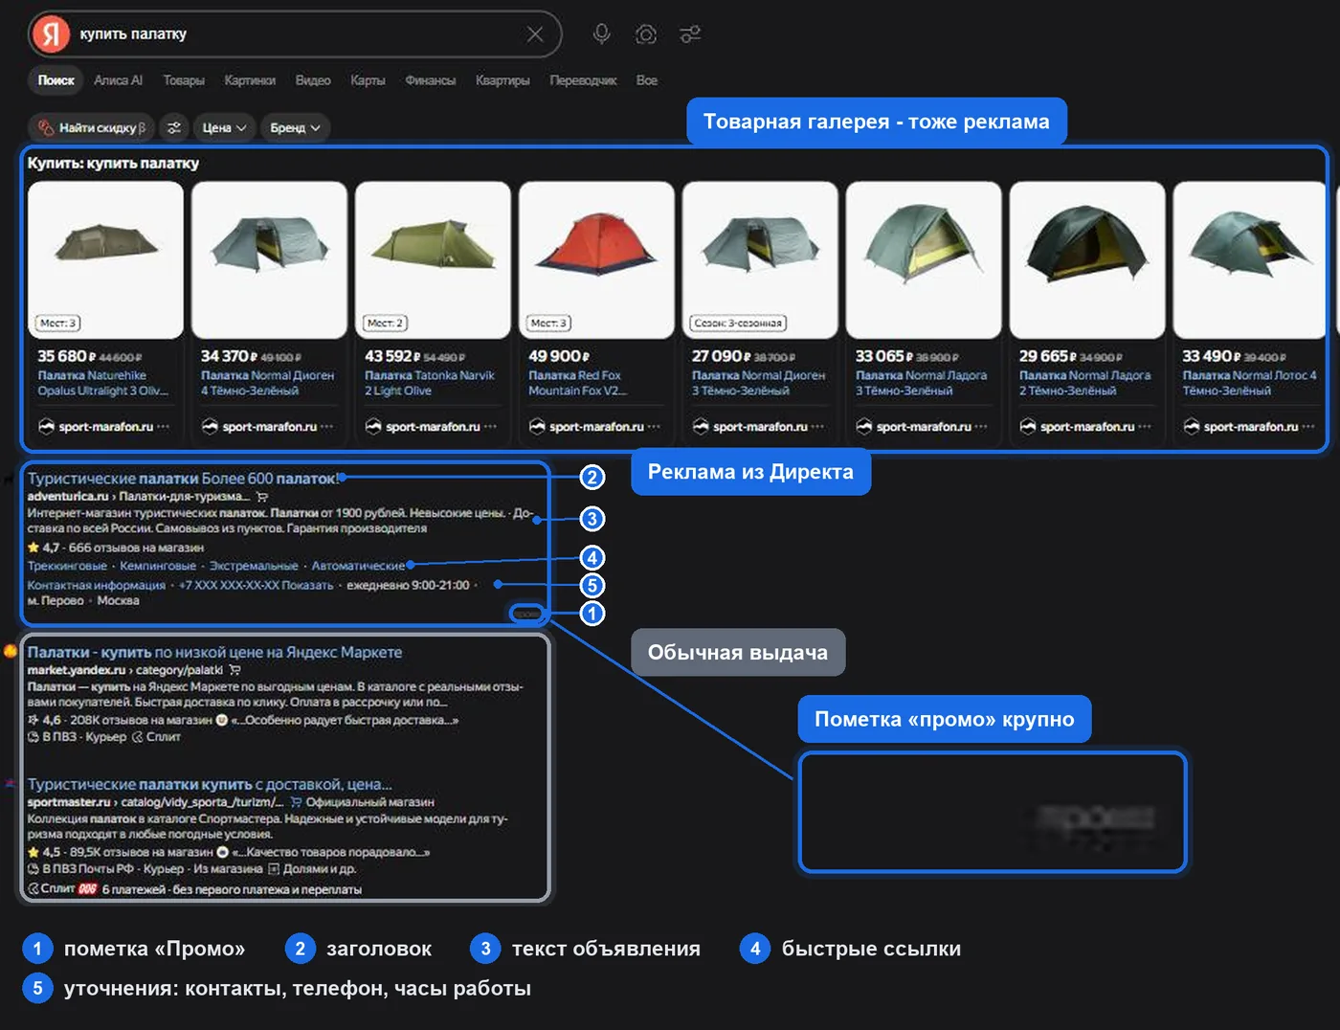This screenshot has height=1030, width=1340.
Task: Open the Палатки - купить на Яндекс Маркете result
Action: 214,652
